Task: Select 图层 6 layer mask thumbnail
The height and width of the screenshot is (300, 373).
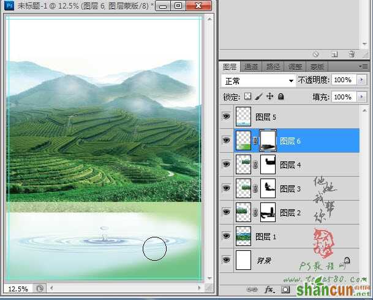Action: (268, 140)
